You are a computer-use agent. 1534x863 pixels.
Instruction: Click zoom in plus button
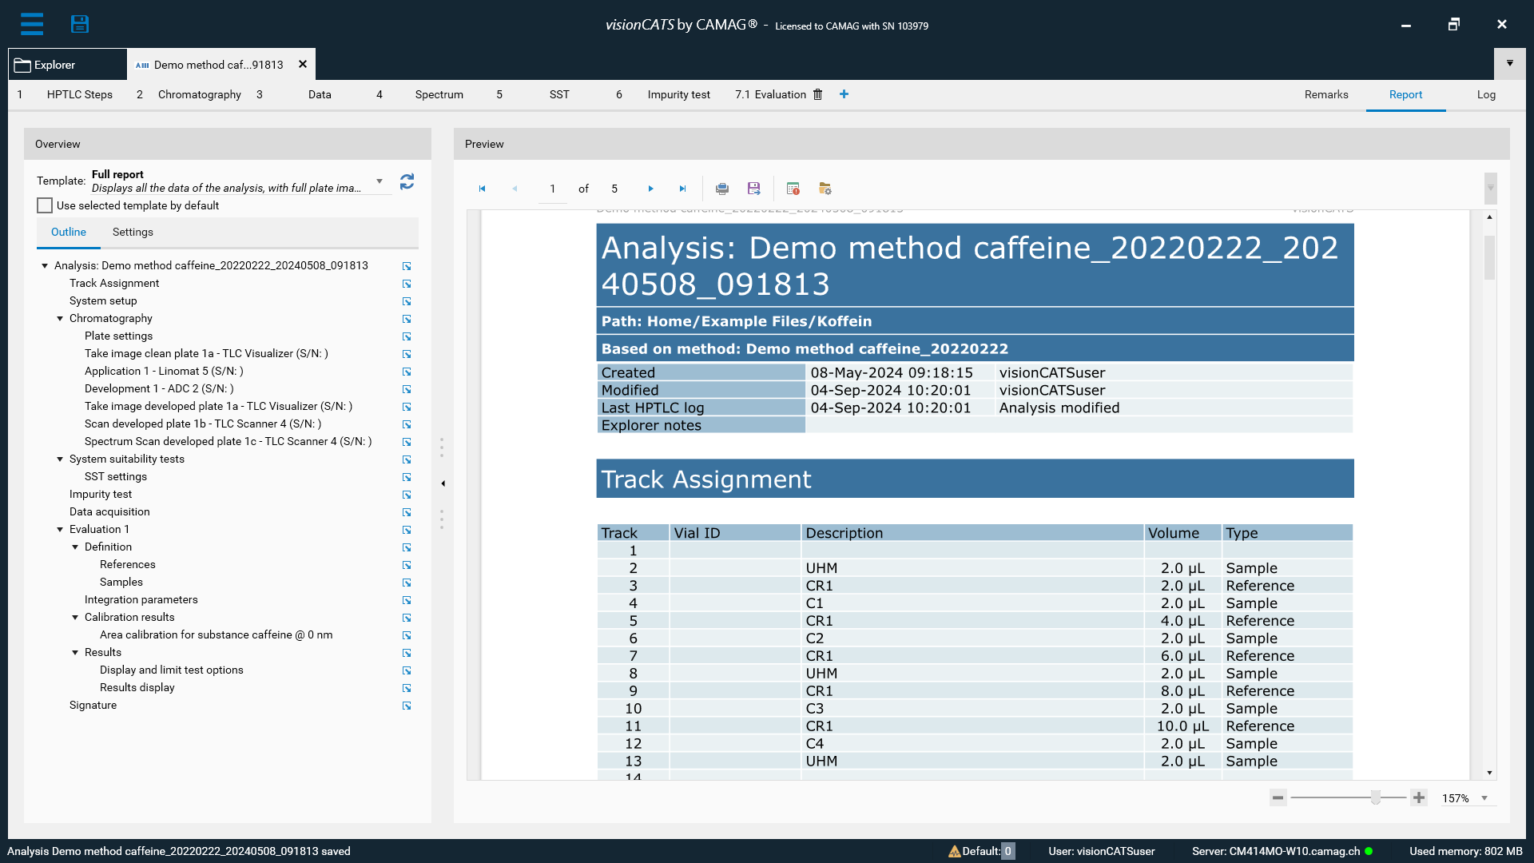pos(1418,797)
